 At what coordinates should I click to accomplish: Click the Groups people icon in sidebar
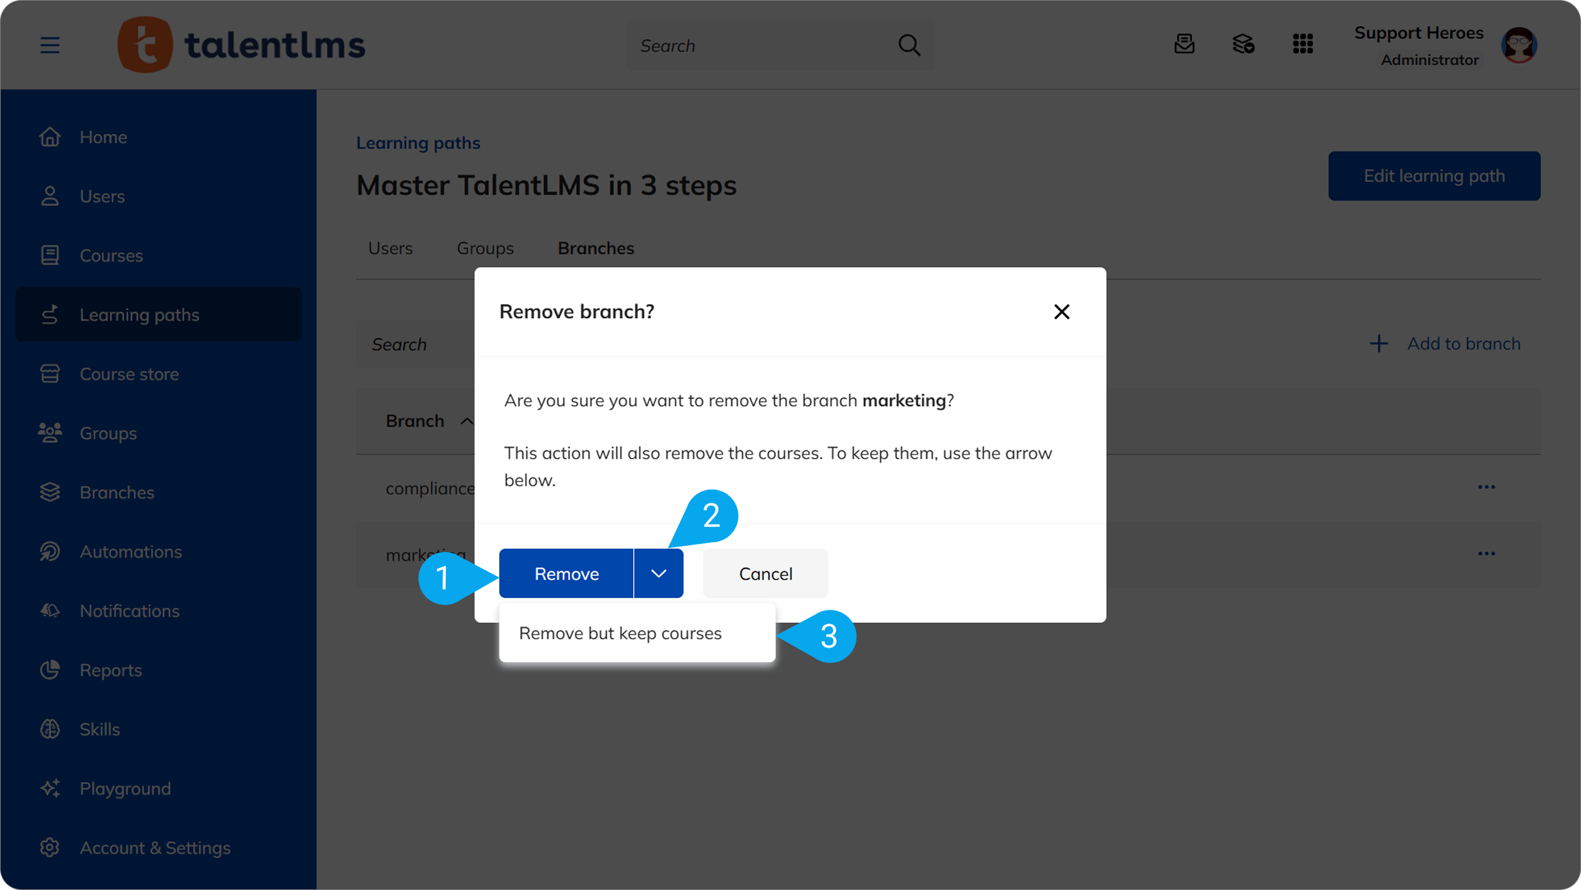[x=50, y=433]
